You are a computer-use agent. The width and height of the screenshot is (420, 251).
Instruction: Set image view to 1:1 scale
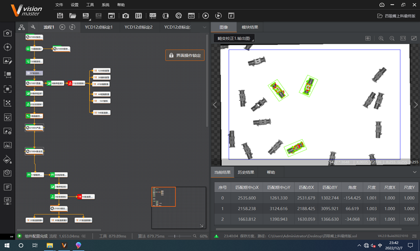[x=403, y=38]
